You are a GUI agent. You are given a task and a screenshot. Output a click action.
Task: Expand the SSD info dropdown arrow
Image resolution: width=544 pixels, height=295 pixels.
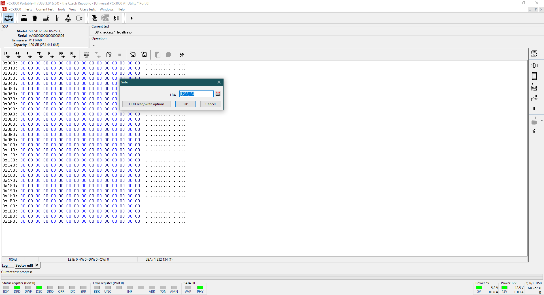[2, 31]
